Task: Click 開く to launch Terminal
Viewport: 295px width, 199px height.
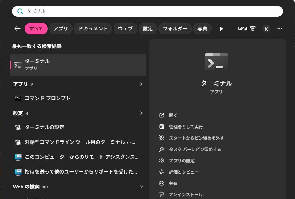Action: [x=173, y=115]
